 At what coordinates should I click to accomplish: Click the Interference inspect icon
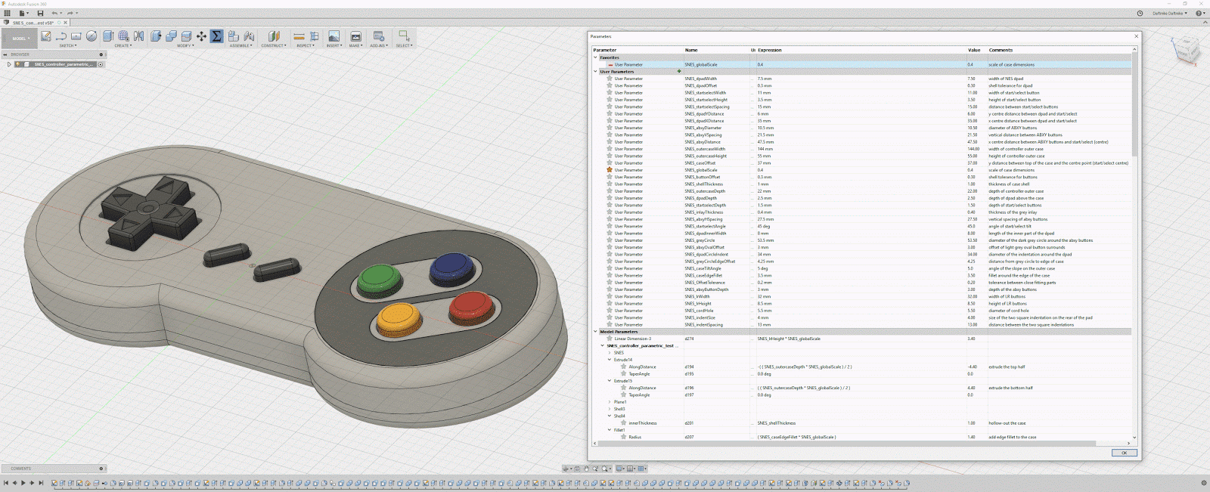(x=315, y=36)
